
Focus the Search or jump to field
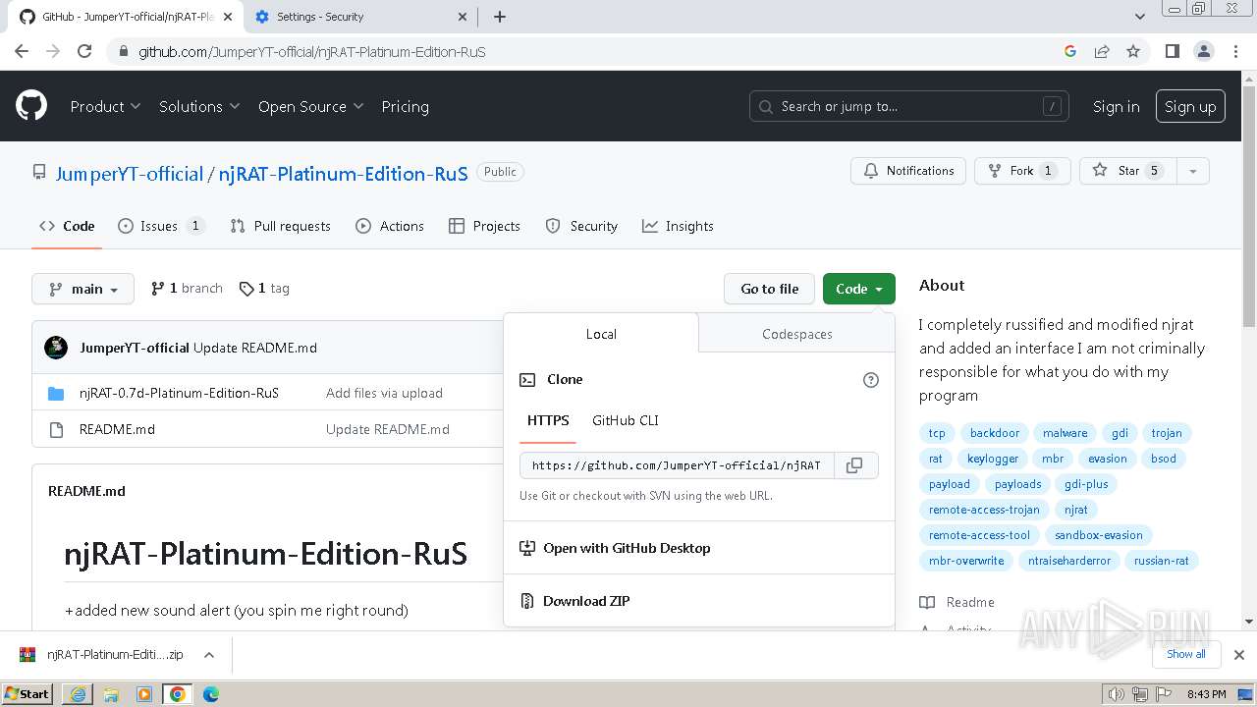[909, 106]
